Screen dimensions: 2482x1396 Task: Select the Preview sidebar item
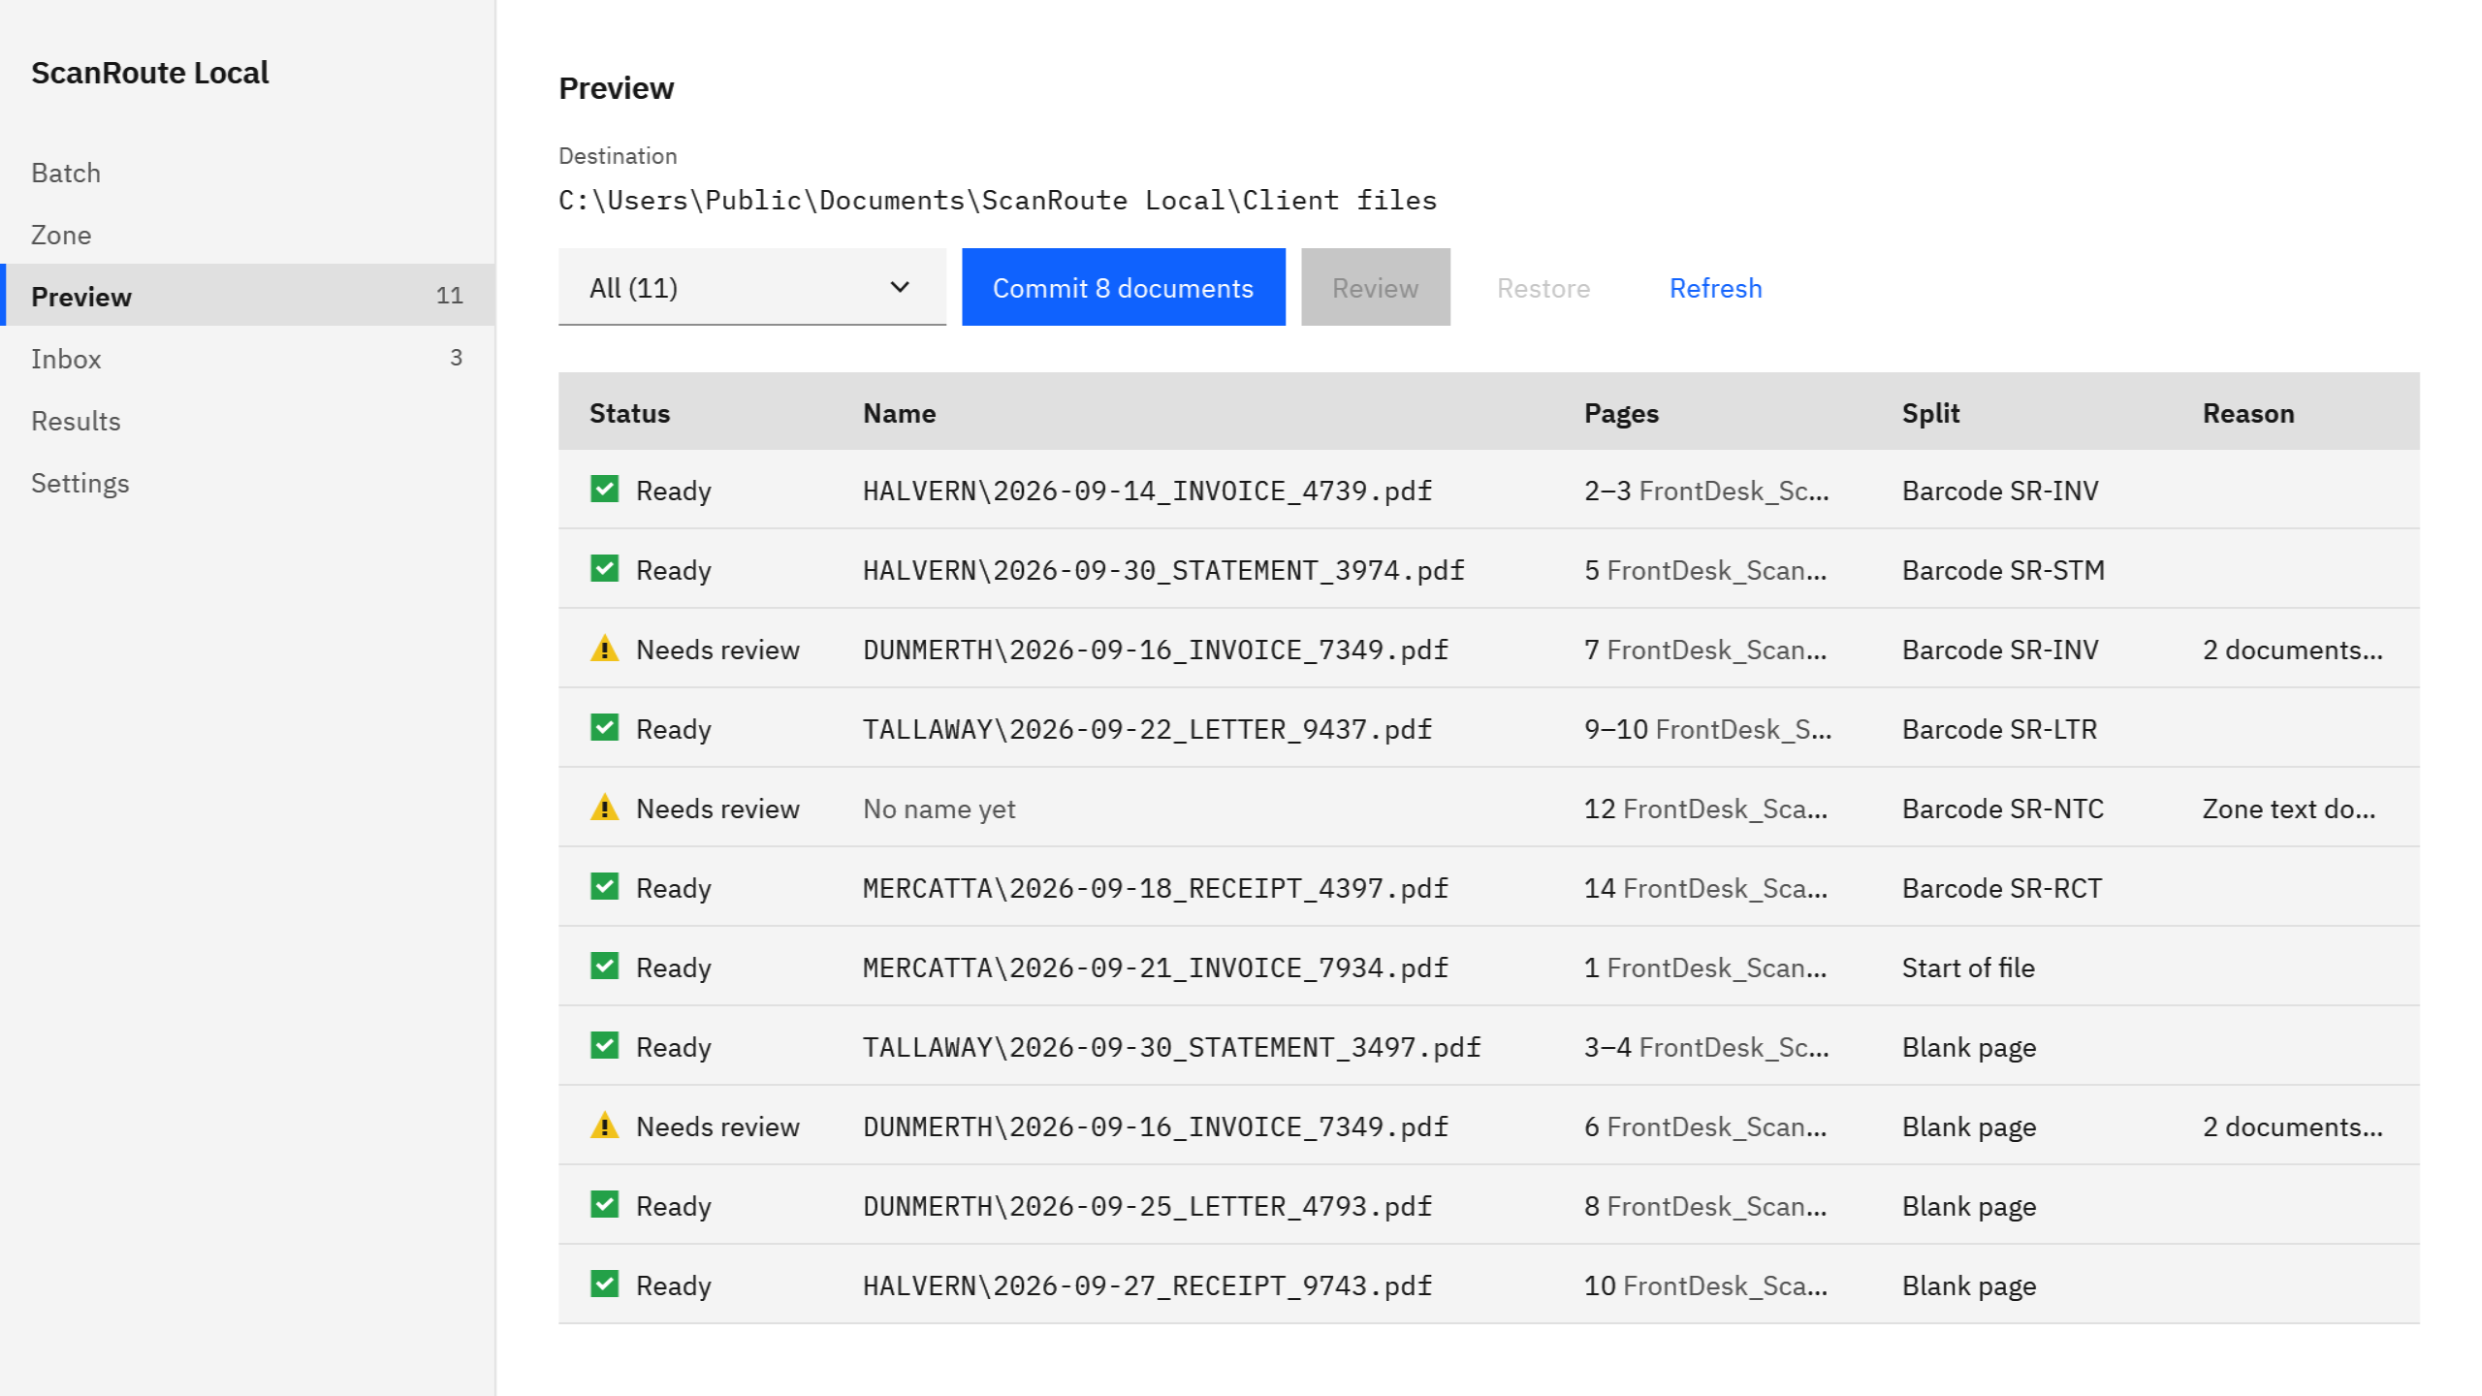[247, 295]
